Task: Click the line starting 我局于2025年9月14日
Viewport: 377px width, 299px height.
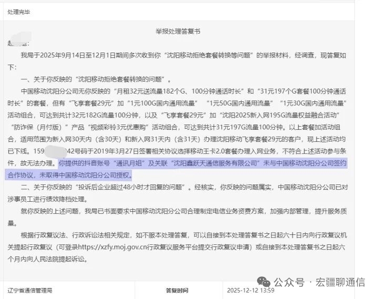Action: coord(183,55)
